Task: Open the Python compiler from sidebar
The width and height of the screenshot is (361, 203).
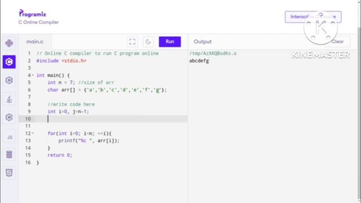Action: [x=9, y=43]
